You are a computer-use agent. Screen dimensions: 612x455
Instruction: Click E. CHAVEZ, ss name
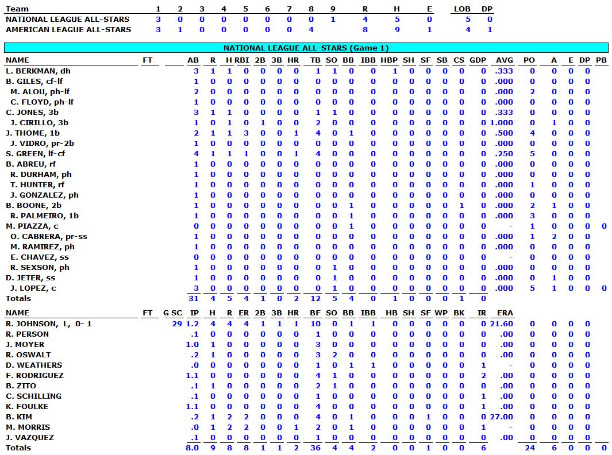[40, 257]
